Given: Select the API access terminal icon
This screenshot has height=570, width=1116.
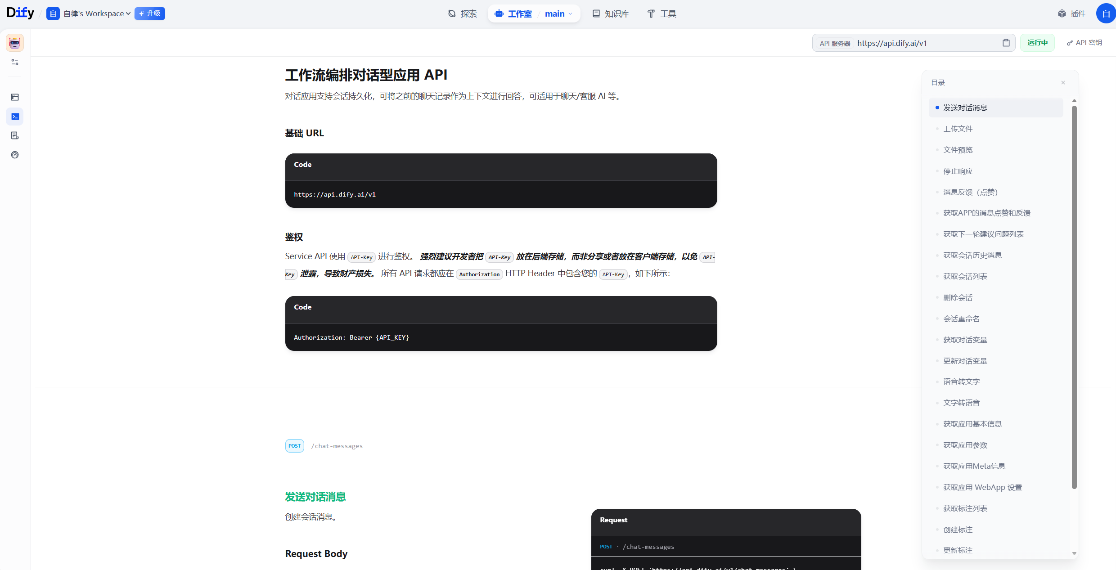Looking at the screenshot, I should (x=15, y=117).
